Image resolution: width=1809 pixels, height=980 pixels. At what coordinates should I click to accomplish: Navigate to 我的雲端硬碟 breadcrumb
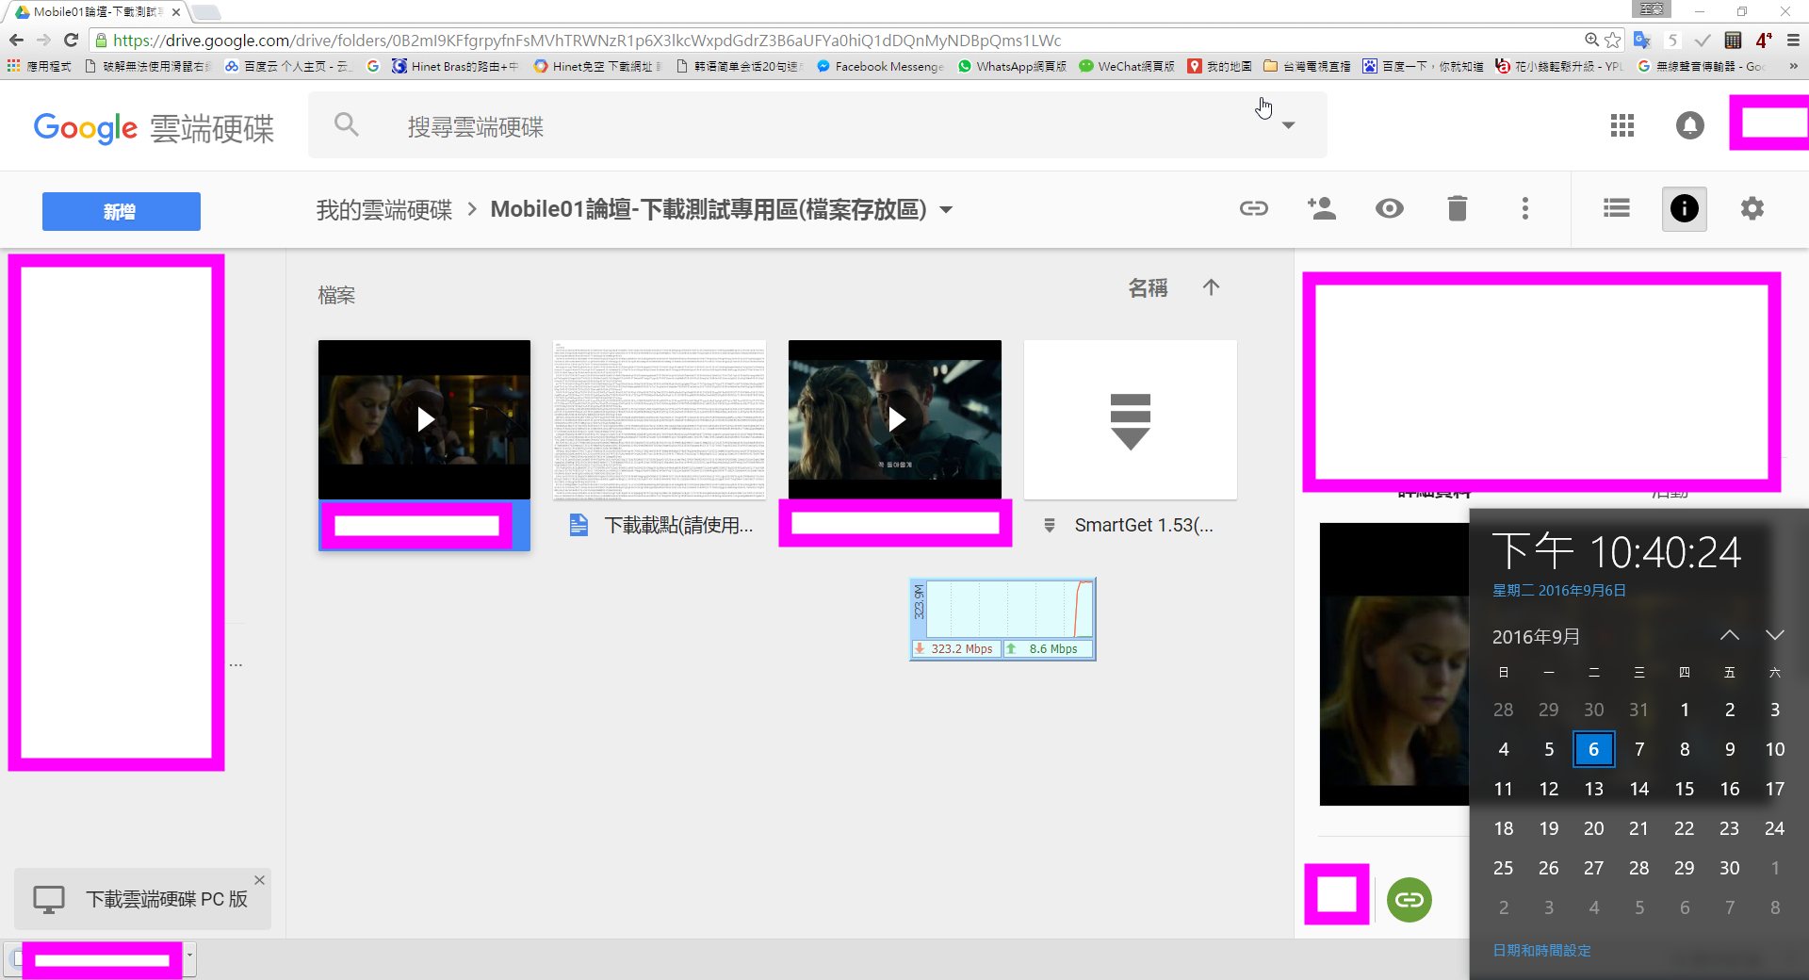pos(384,209)
